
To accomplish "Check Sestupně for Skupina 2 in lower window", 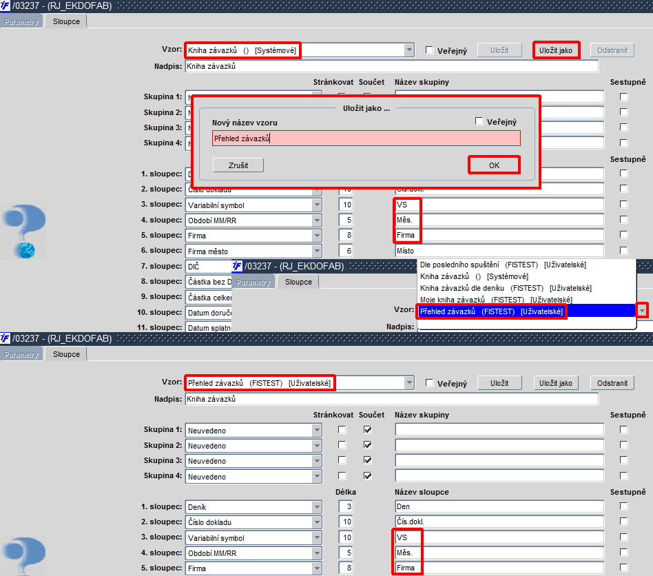I will [623, 445].
